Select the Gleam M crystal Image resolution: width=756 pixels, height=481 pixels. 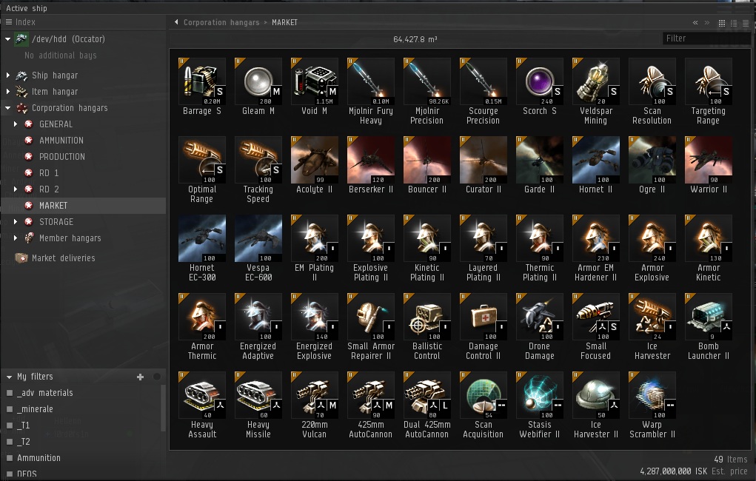(258, 87)
